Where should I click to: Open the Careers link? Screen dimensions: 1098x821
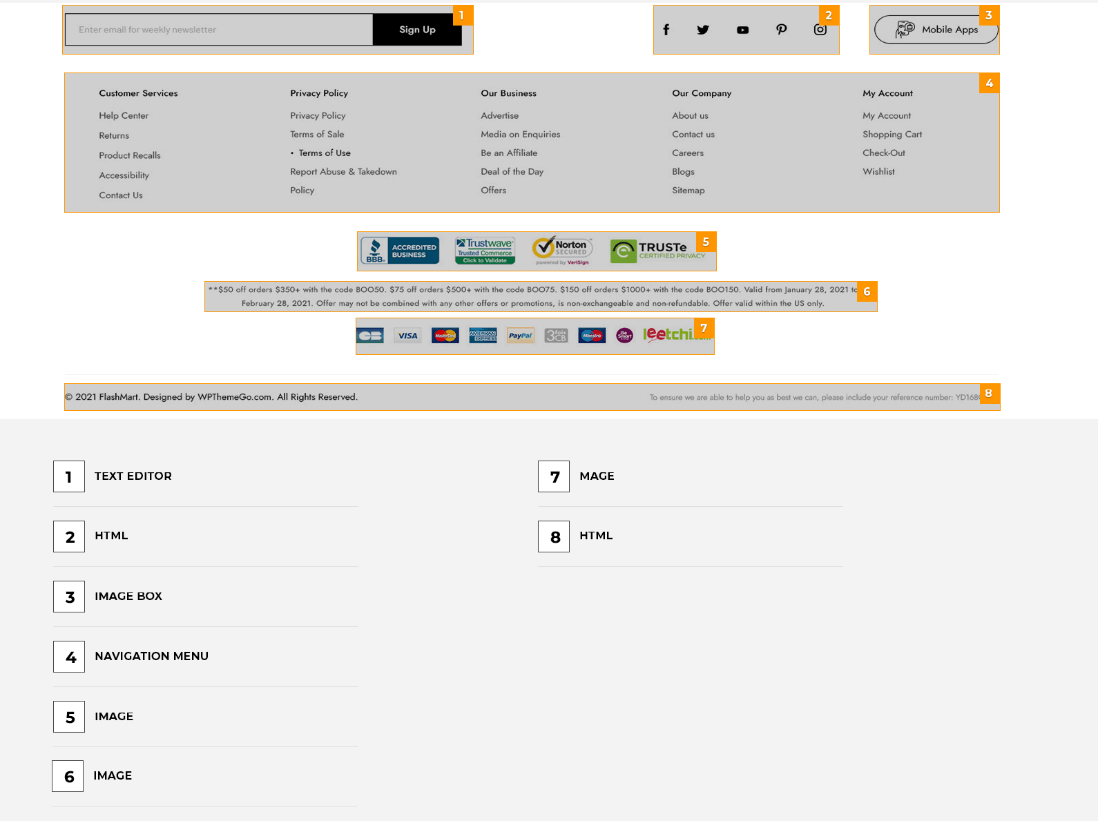point(688,153)
